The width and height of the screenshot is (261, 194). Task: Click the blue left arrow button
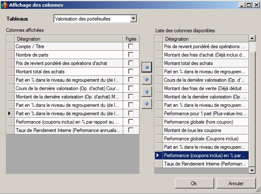pyautogui.click(x=147, y=67)
